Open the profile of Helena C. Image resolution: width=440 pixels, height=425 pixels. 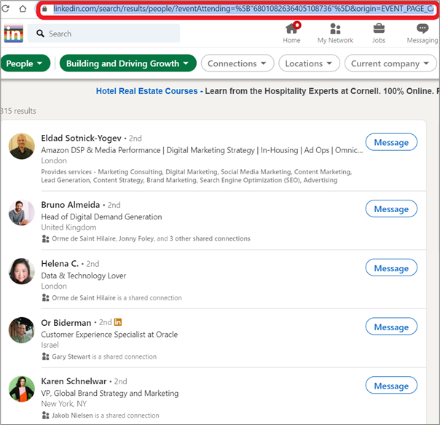pyautogui.click(x=60, y=263)
